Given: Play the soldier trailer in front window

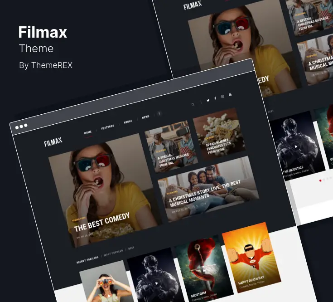Looking at the screenshot, I should click(x=156, y=283).
